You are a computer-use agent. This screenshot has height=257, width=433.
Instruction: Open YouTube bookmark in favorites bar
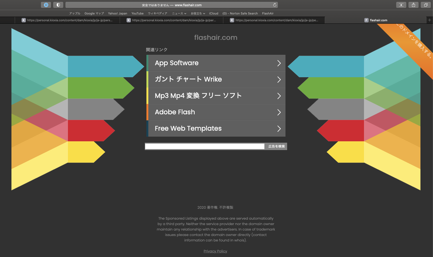[137, 13]
